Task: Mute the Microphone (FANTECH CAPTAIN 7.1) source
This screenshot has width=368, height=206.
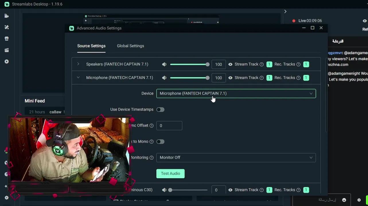Action: tap(164, 78)
